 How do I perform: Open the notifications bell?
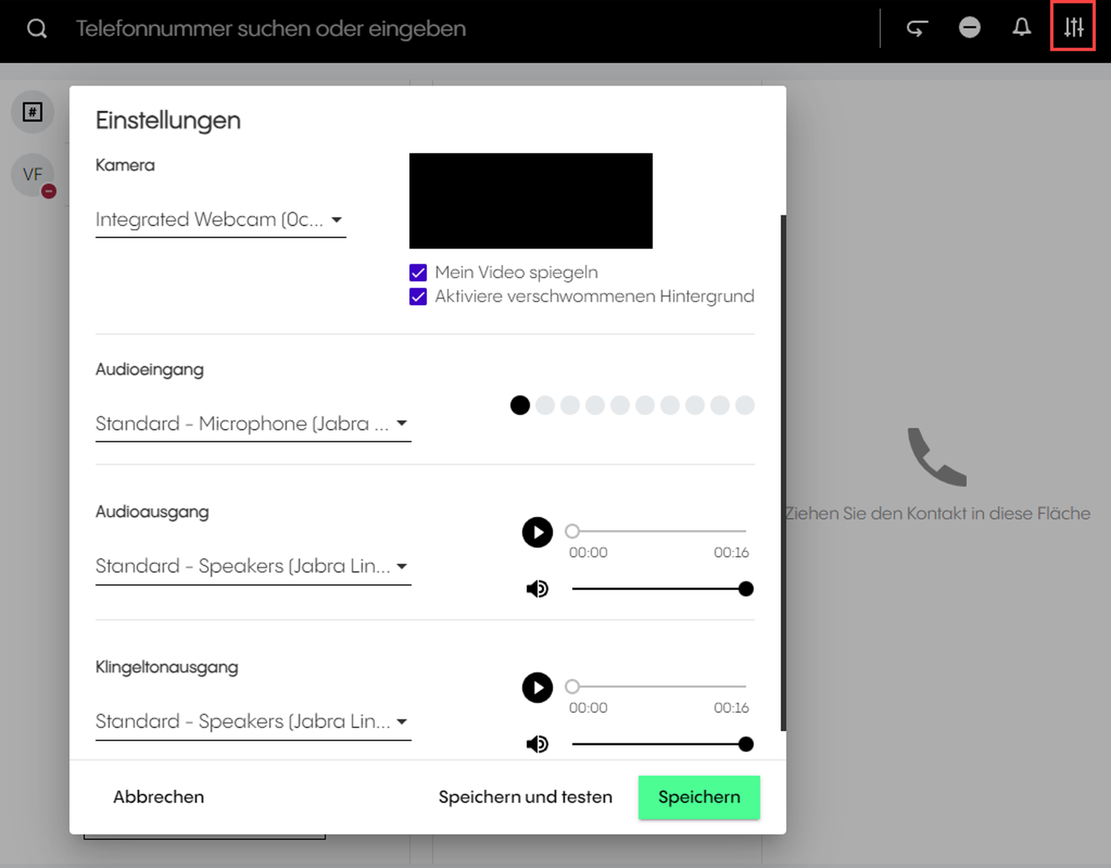coord(1021,27)
